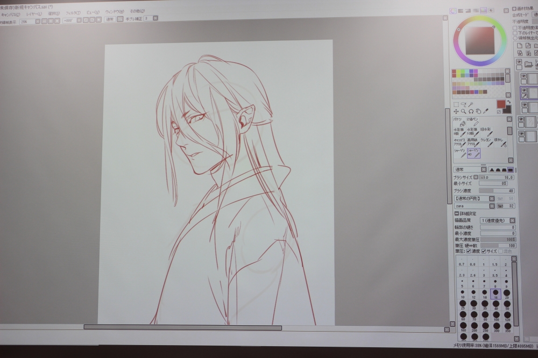Choose the キャンバスアクリル brush
The width and height of the screenshot is (538, 358).
459,142
